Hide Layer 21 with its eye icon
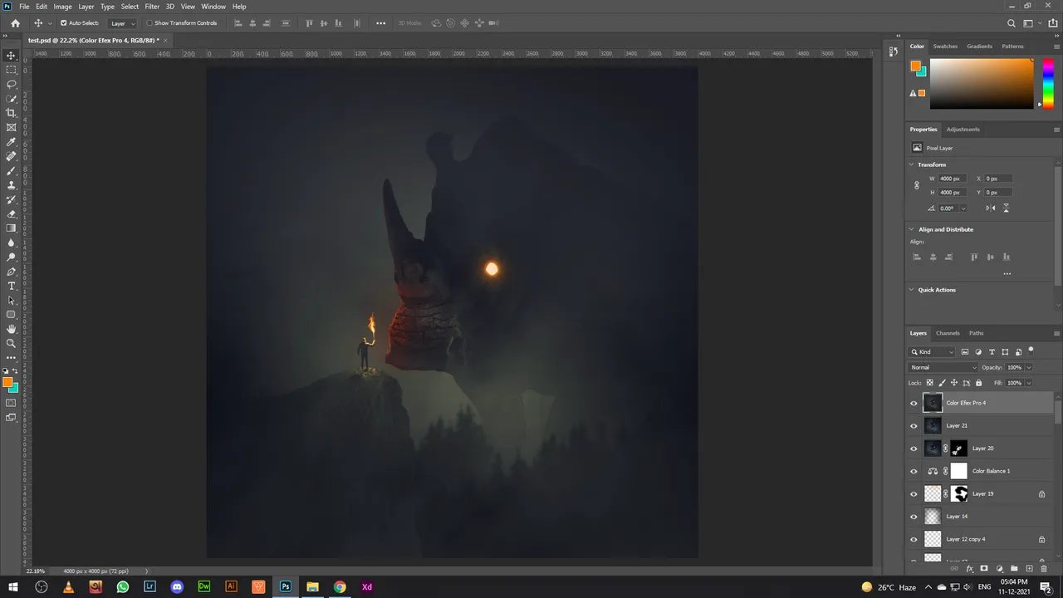 [914, 426]
